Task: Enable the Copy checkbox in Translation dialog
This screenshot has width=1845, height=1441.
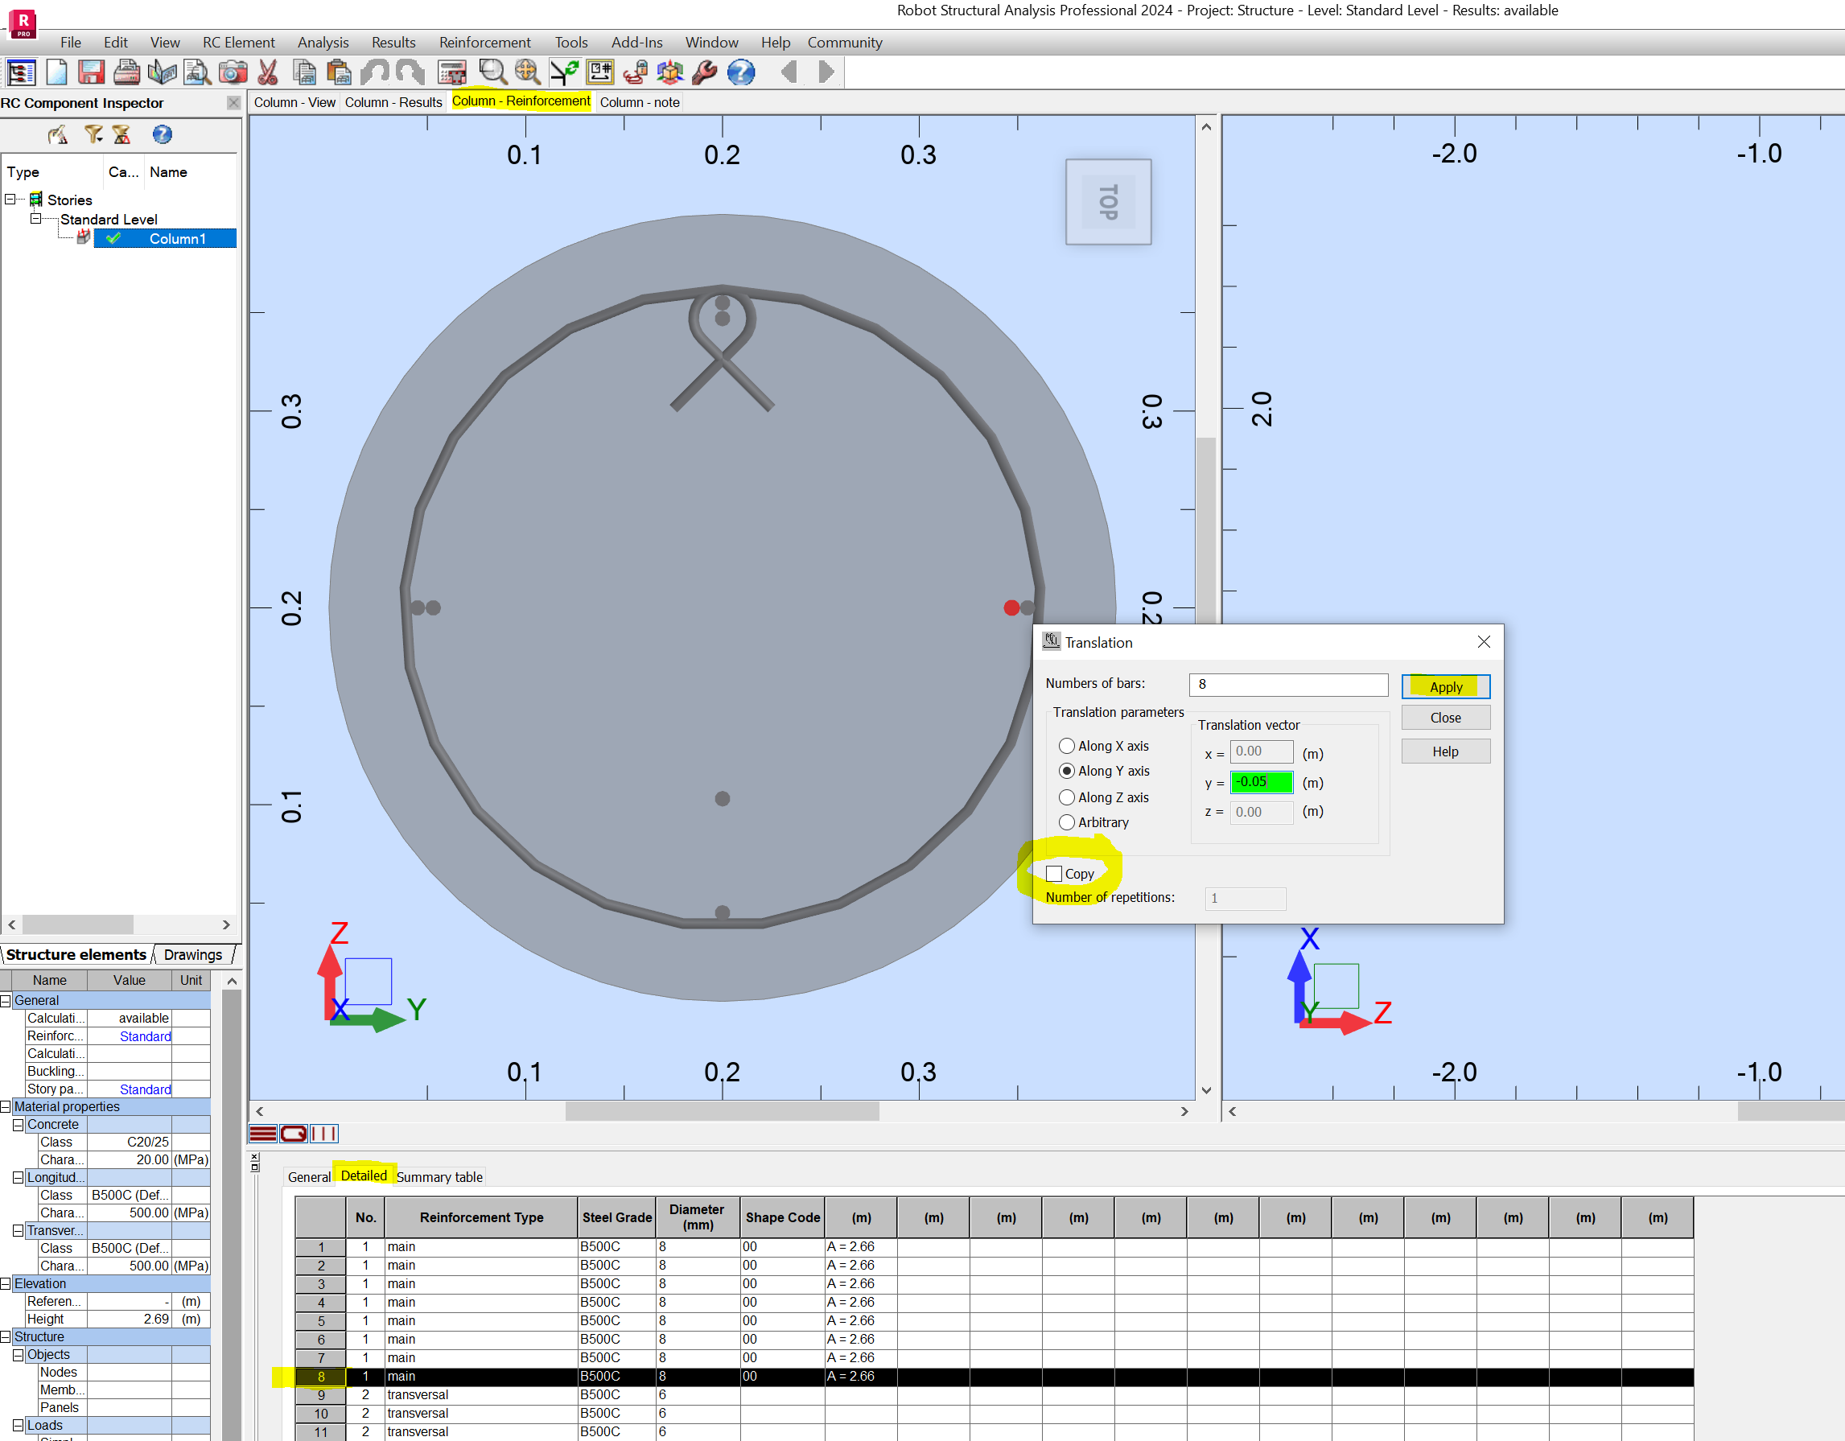Action: [x=1053, y=874]
